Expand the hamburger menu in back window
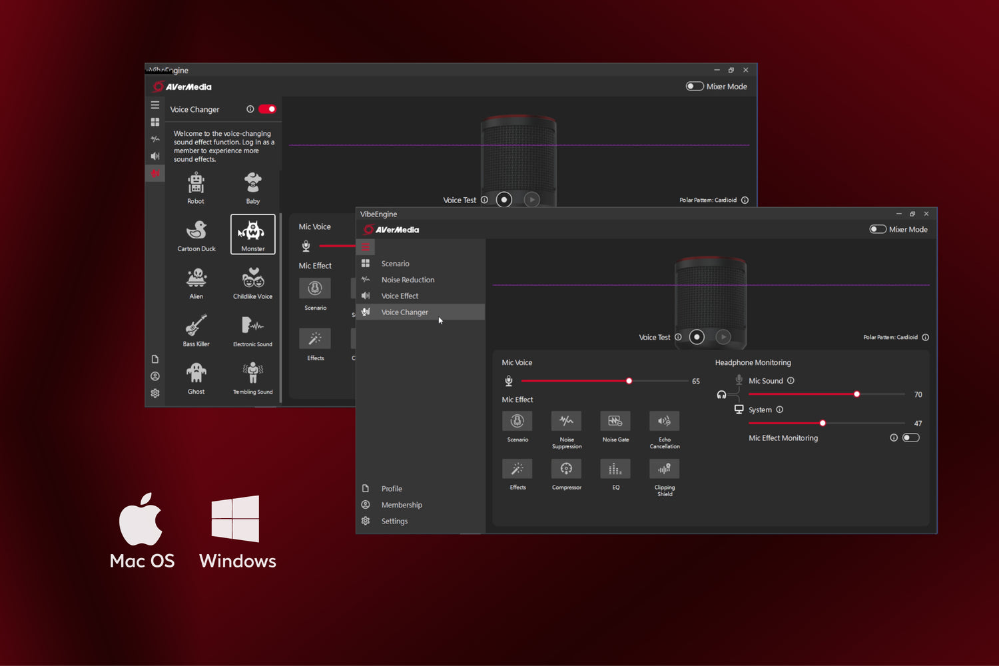Screen dimensions: 999x666 [x=155, y=105]
